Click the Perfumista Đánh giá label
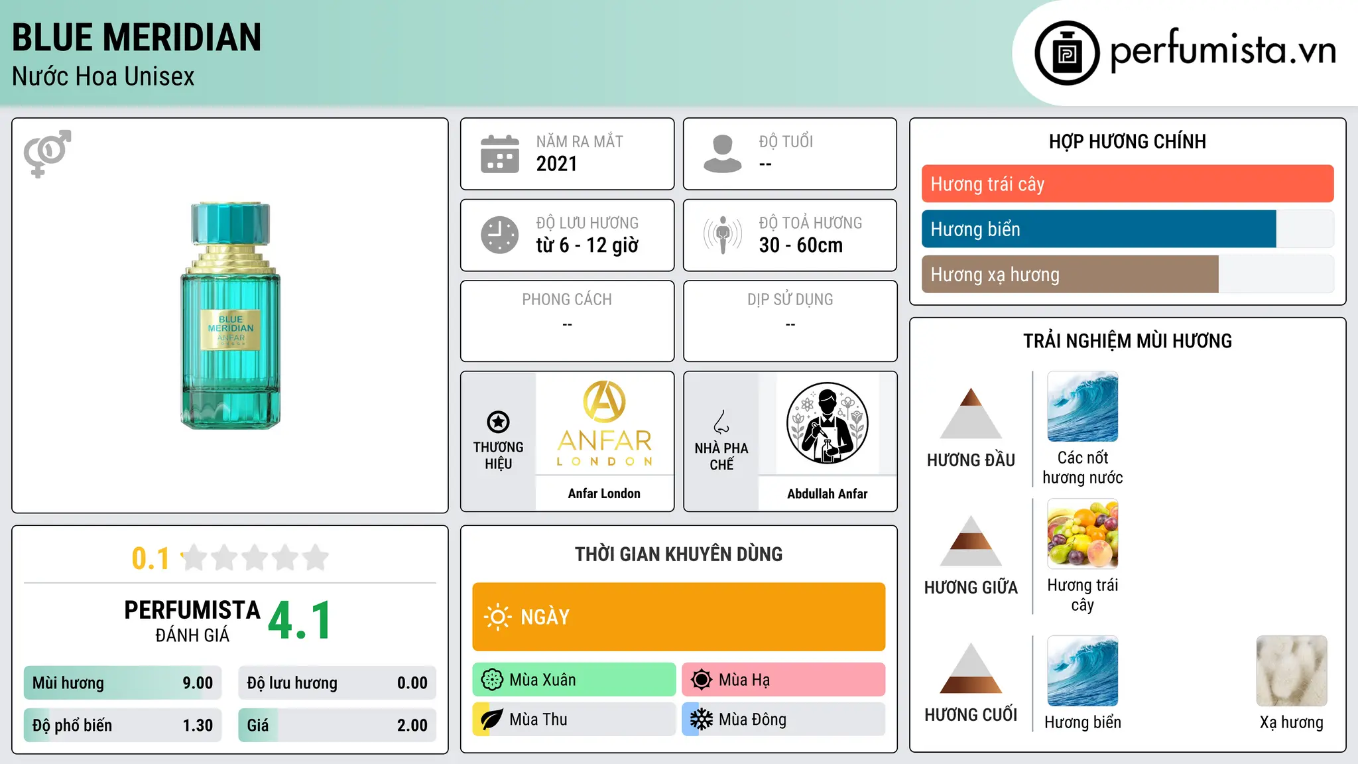This screenshot has height=764, width=1358. pyautogui.click(x=192, y=621)
